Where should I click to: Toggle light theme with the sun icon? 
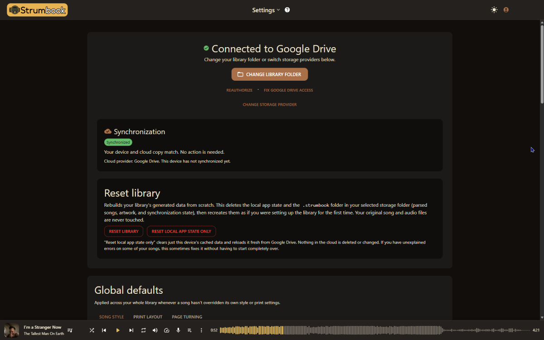(494, 10)
